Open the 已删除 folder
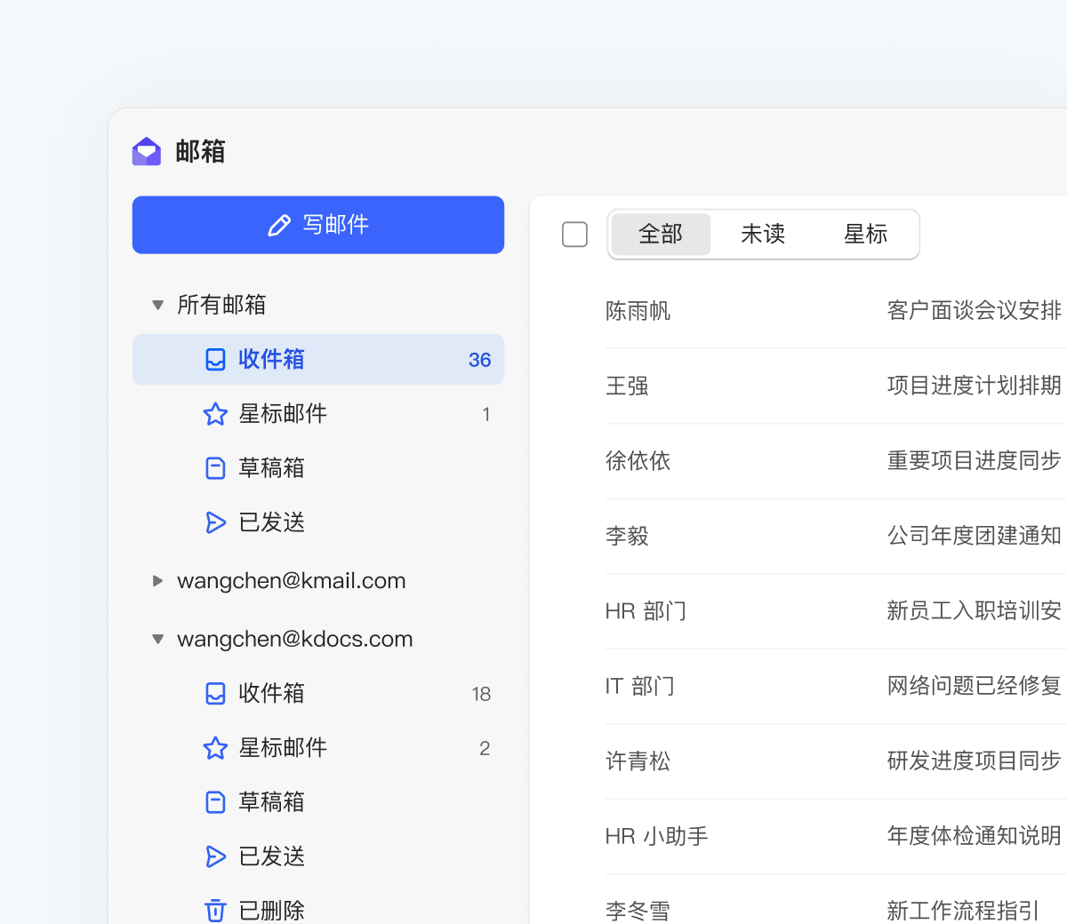Screen dimensions: 1067x924 [x=318, y=905]
